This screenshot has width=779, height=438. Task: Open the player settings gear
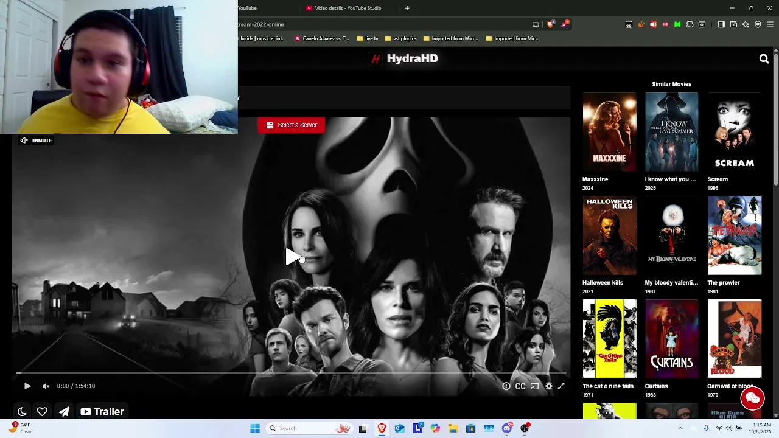click(x=548, y=386)
